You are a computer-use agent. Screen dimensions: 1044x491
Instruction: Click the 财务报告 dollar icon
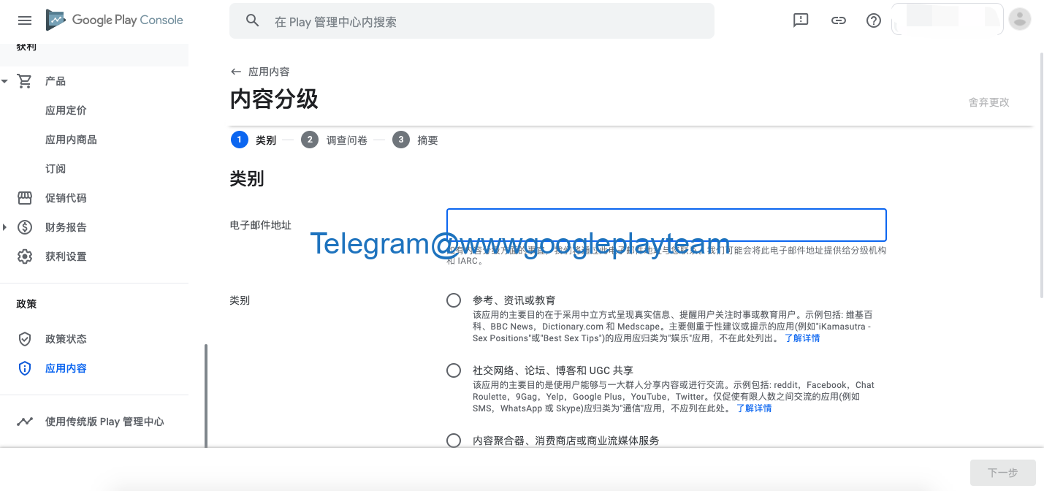pos(25,227)
